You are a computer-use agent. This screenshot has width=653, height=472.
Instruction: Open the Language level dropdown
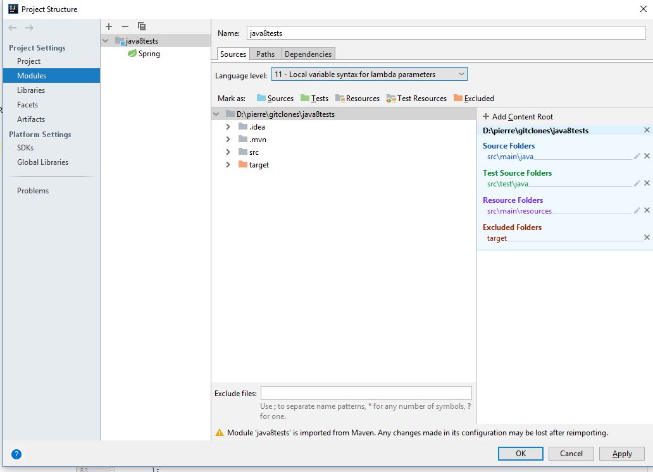[x=461, y=74]
